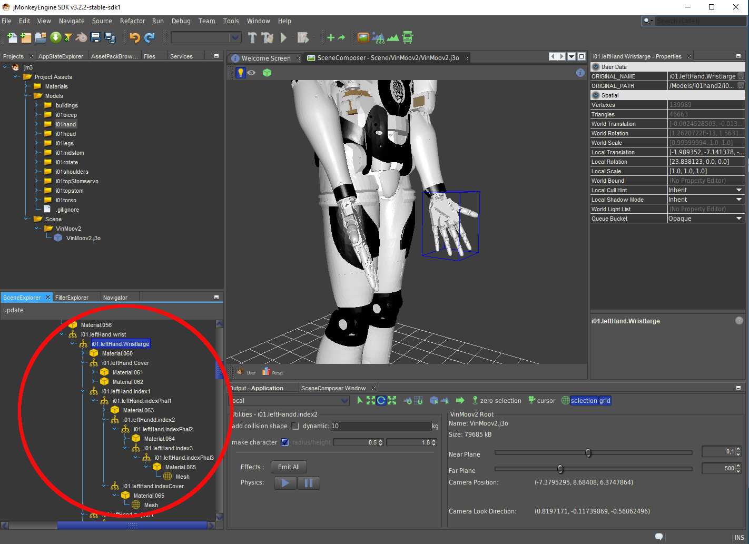
Task: Click the Far Plane slider handle
Action: click(x=560, y=469)
